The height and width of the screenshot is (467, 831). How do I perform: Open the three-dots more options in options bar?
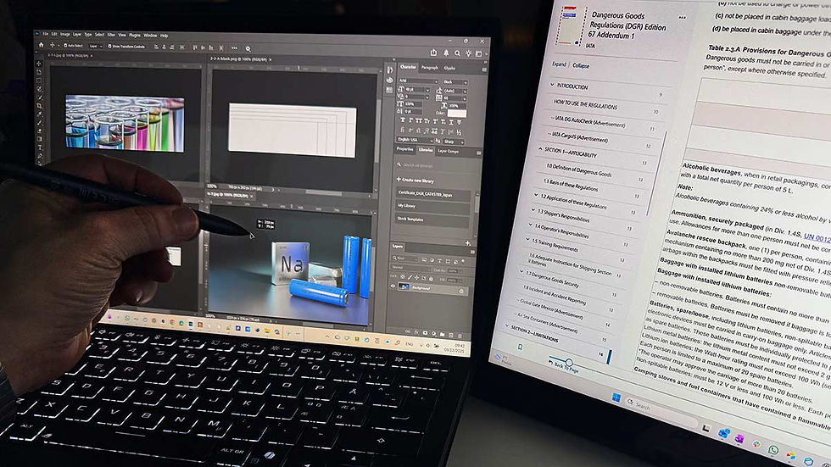click(x=234, y=47)
